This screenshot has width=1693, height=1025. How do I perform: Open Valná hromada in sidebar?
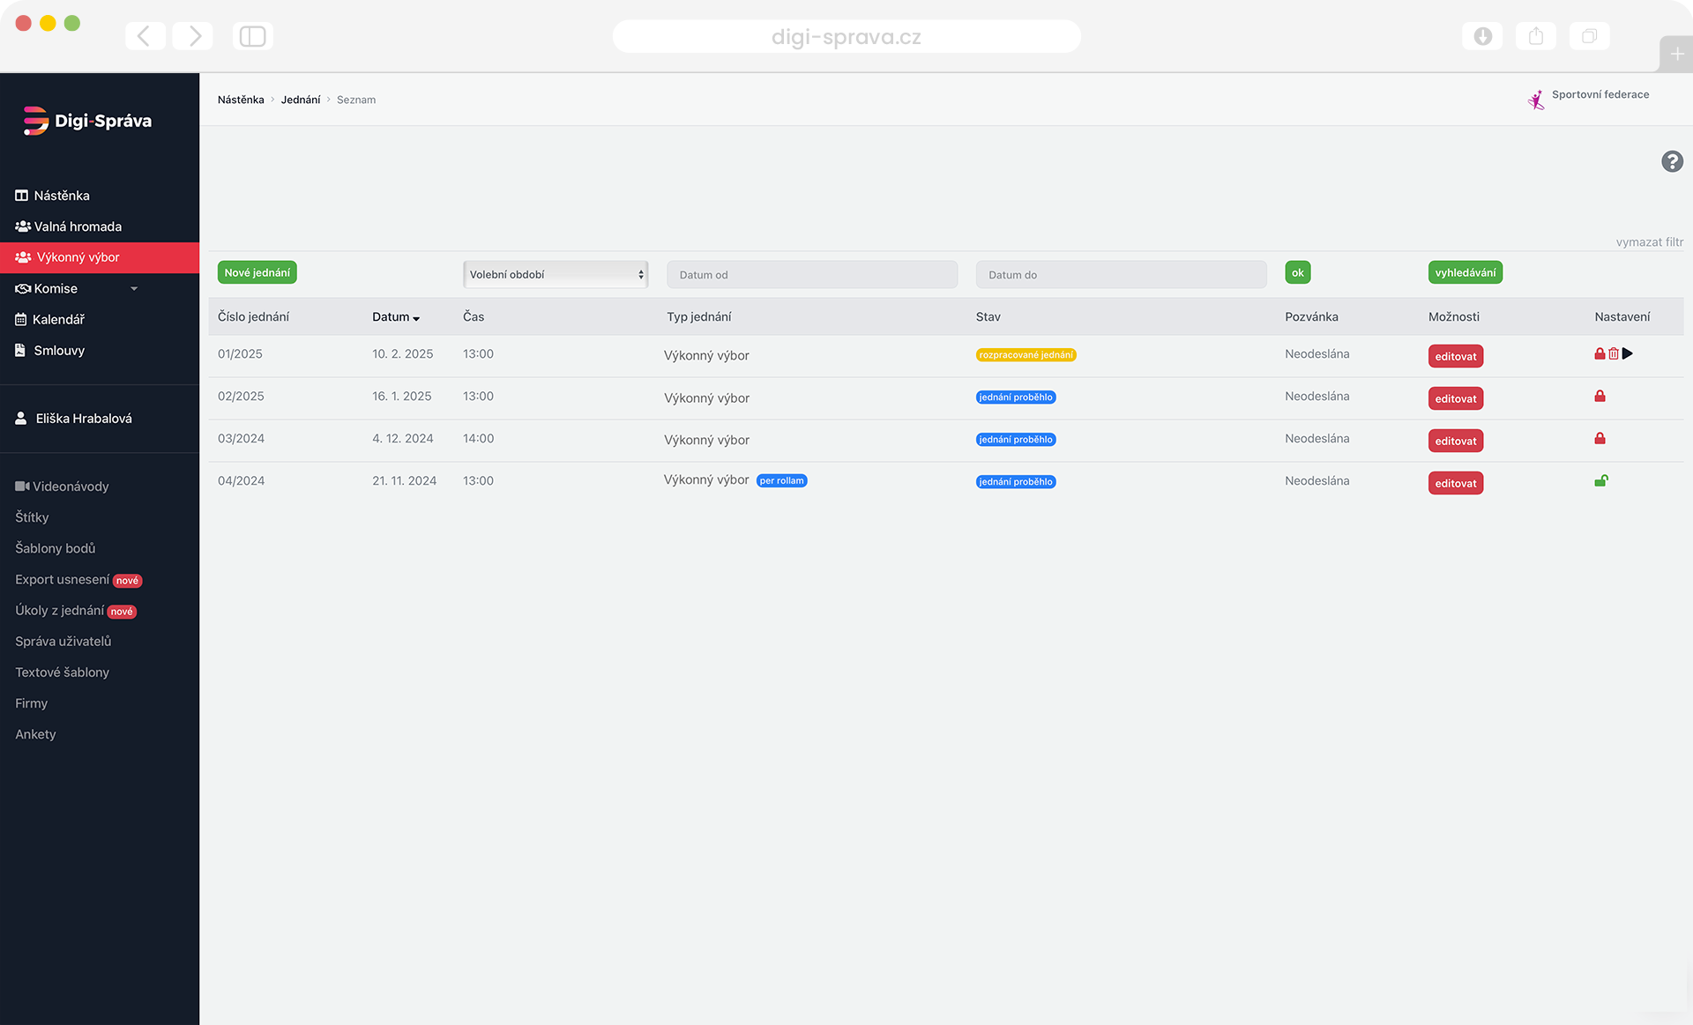tap(78, 227)
